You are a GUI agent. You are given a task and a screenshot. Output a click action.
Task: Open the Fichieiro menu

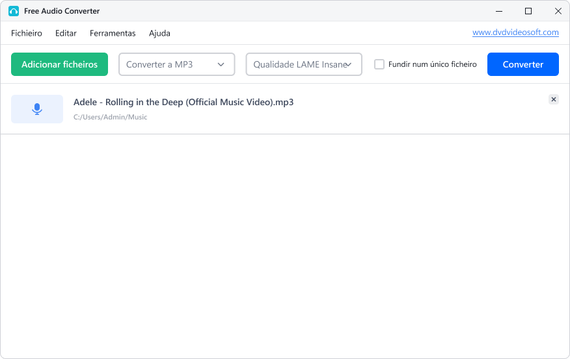[27, 33]
